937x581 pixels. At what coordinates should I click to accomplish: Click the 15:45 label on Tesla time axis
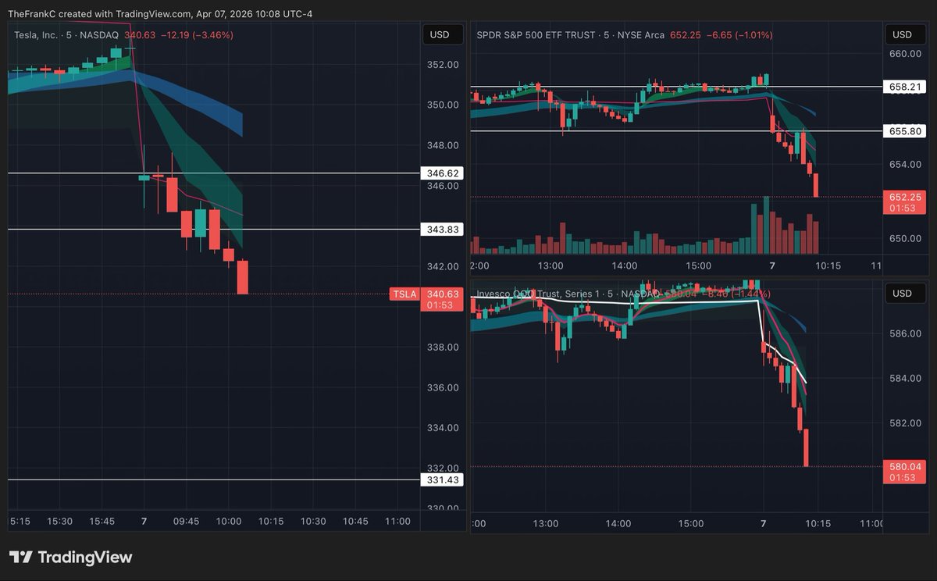click(102, 522)
